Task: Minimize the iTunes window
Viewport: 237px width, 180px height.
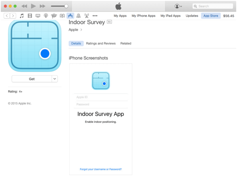Action: coord(10,6)
